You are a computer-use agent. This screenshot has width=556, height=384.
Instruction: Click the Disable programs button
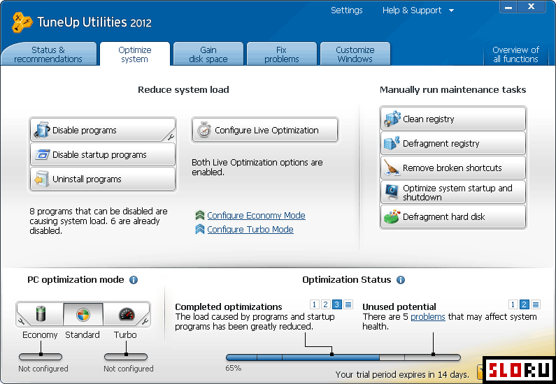pos(103,131)
